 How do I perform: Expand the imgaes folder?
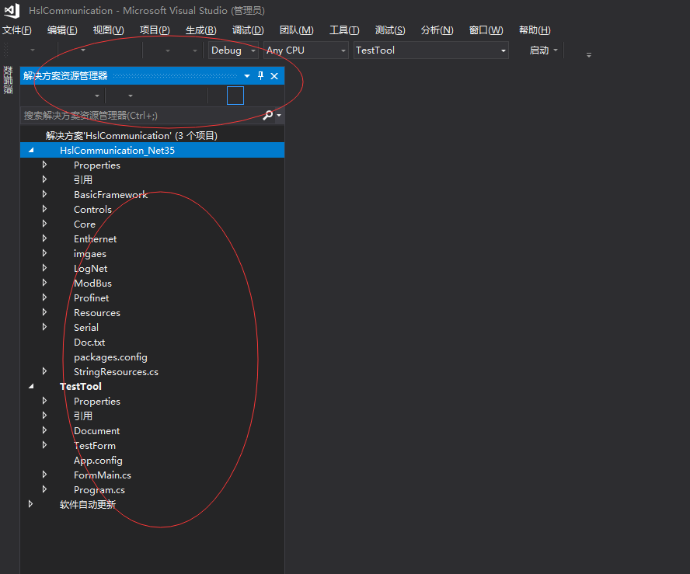(x=44, y=253)
